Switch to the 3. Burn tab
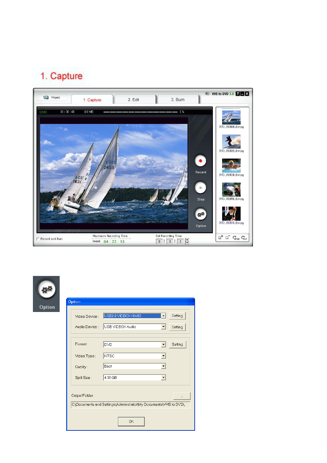 [x=178, y=100]
